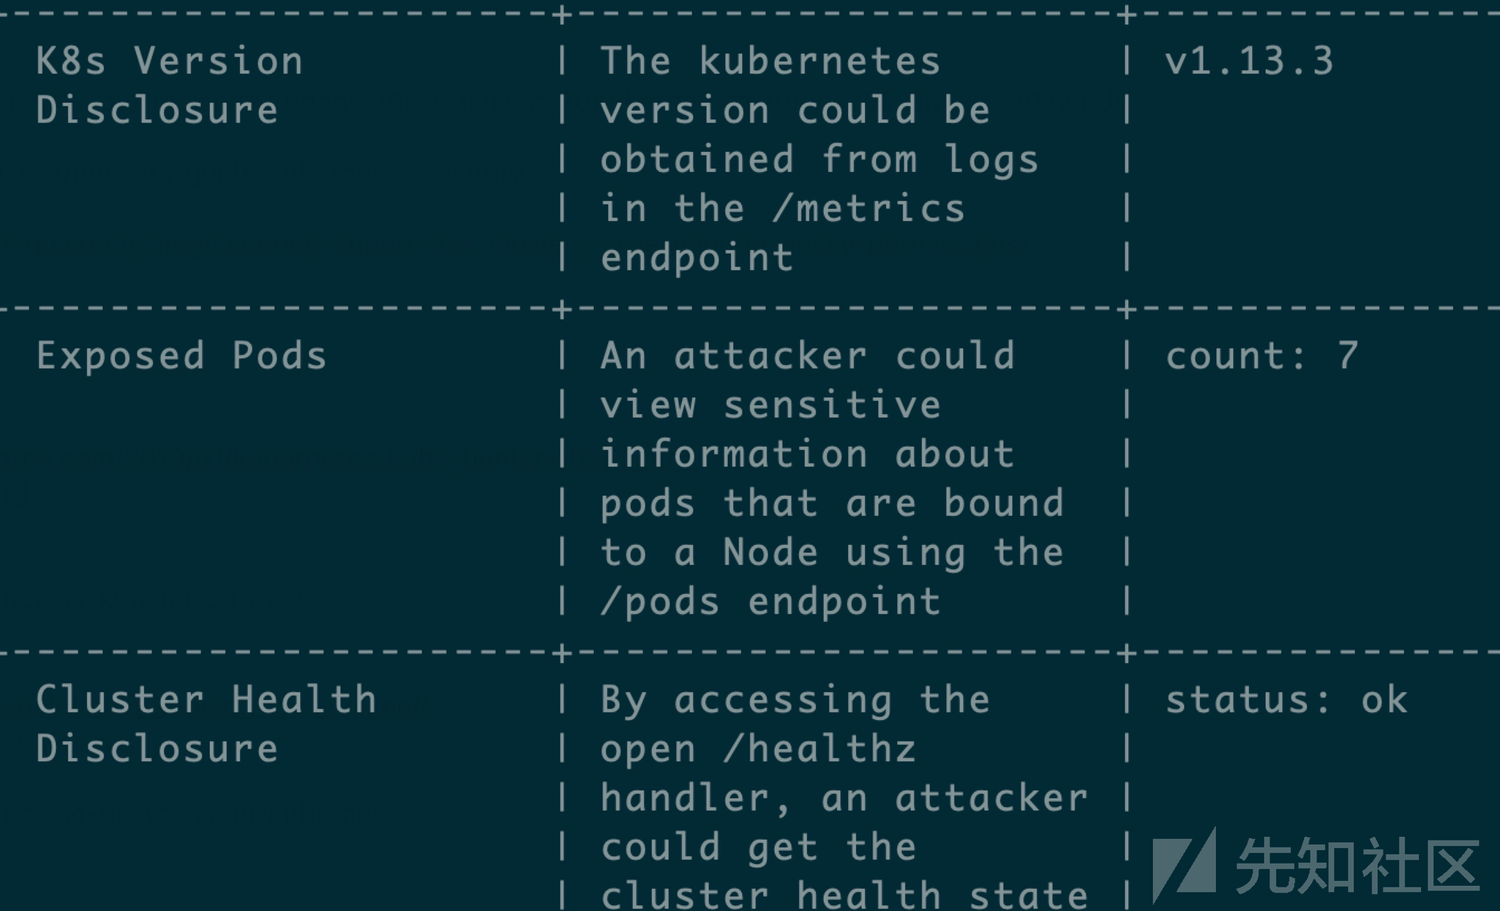The width and height of the screenshot is (1500, 911).
Task: Select the 'count: 7' evidence text
Action: [1261, 356]
